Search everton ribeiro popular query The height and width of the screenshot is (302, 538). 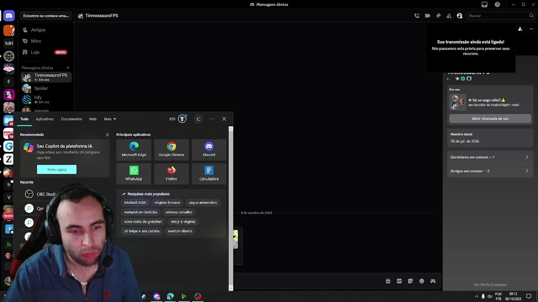pos(180,231)
